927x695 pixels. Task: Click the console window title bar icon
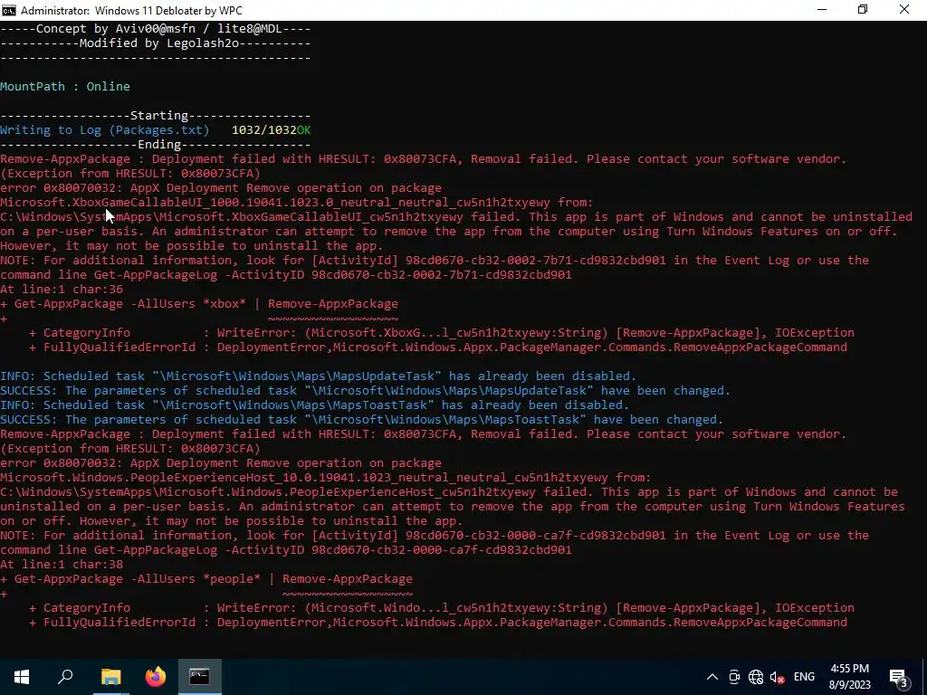tap(8, 10)
